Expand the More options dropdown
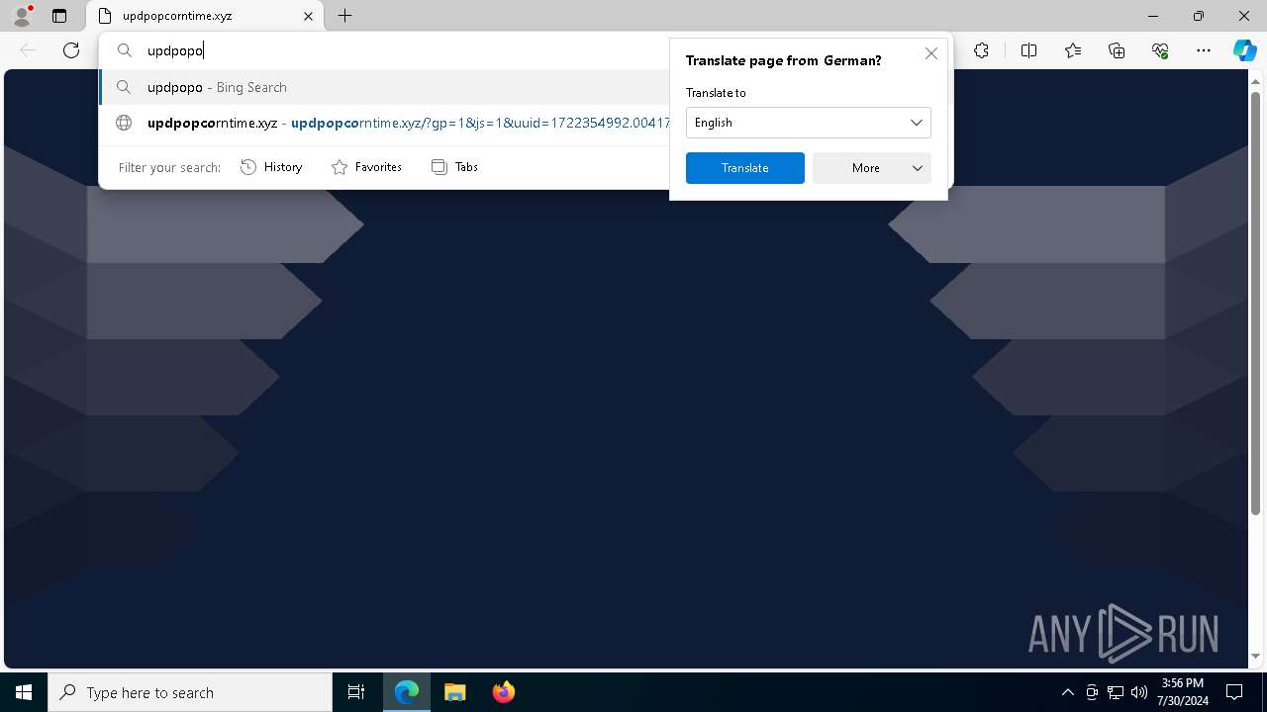The image size is (1267, 712). click(x=871, y=168)
